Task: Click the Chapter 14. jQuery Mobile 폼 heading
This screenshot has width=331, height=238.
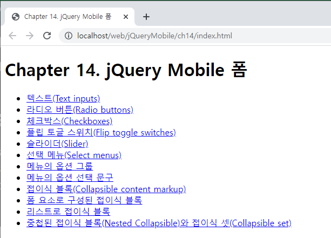Action: (126, 70)
